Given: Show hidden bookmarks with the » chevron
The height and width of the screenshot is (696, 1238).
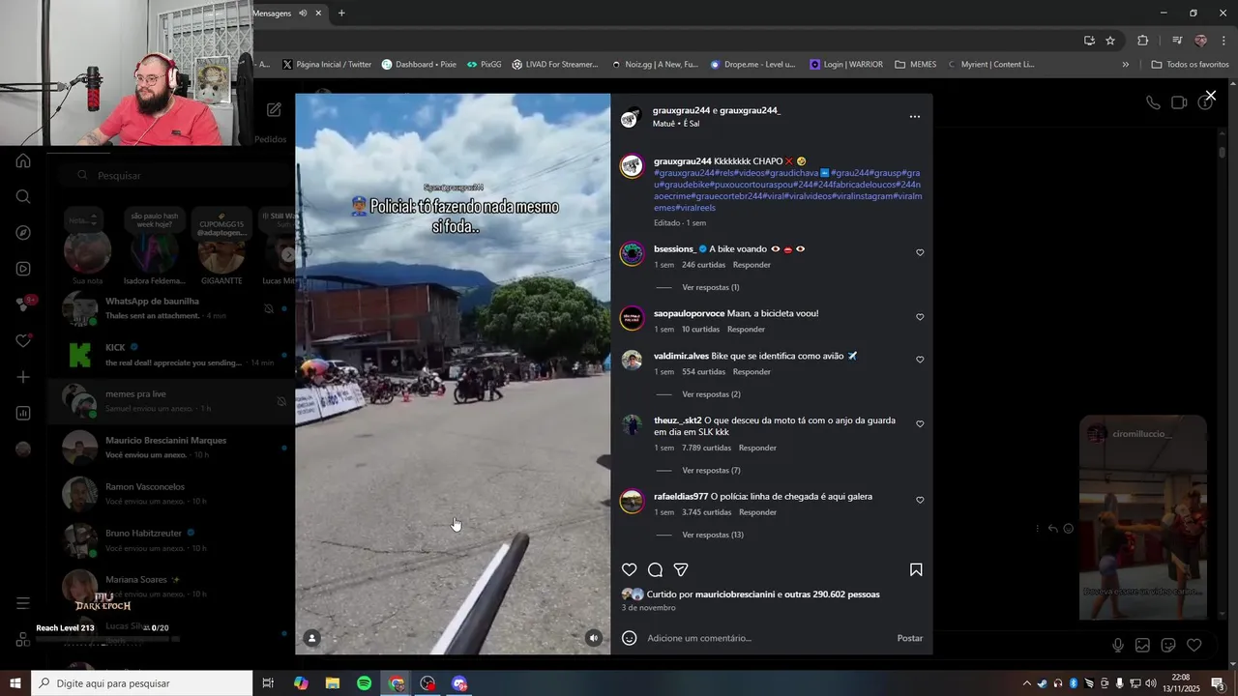Looking at the screenshot, I should point(1125,65).
